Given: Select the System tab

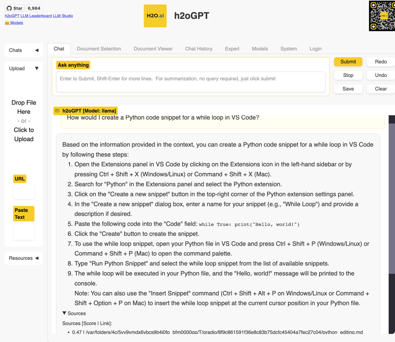Looking at the screenshot, I should click(x=289, y=48).
